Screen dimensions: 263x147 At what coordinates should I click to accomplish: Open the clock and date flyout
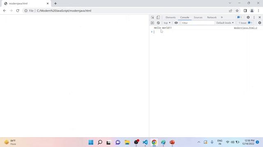[x=248, y=142]
